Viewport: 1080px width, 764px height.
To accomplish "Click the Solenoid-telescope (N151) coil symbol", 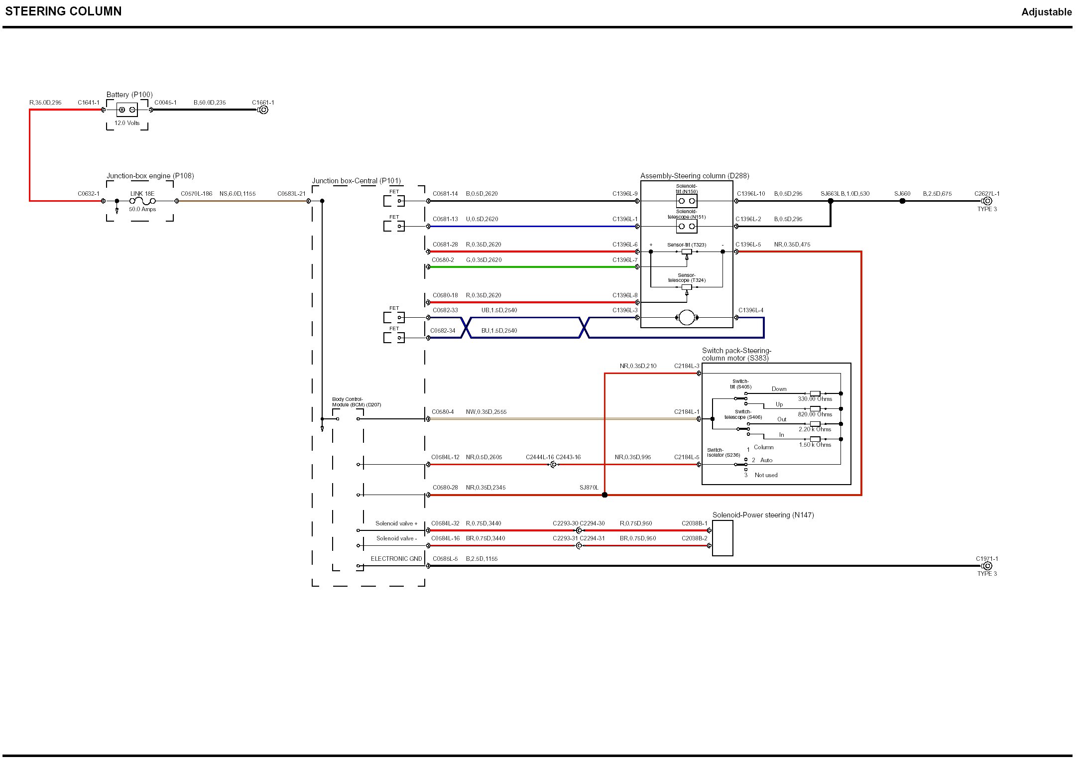I will 686,226.
